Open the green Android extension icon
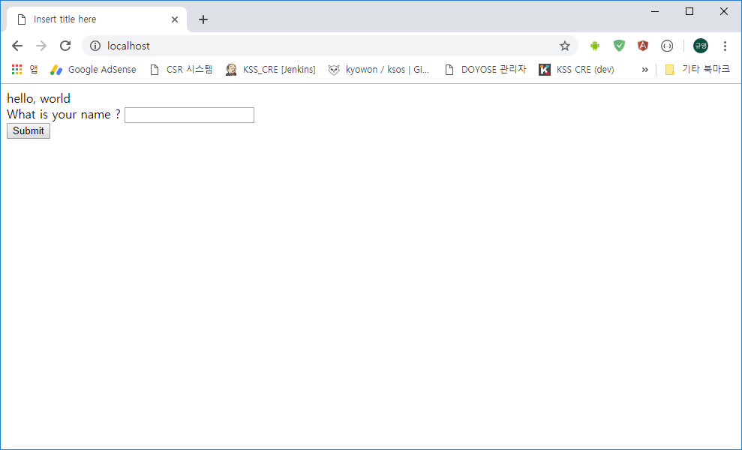742x450 pixels. [595, 46]
